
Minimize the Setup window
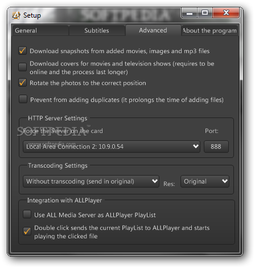coord(190,13)
